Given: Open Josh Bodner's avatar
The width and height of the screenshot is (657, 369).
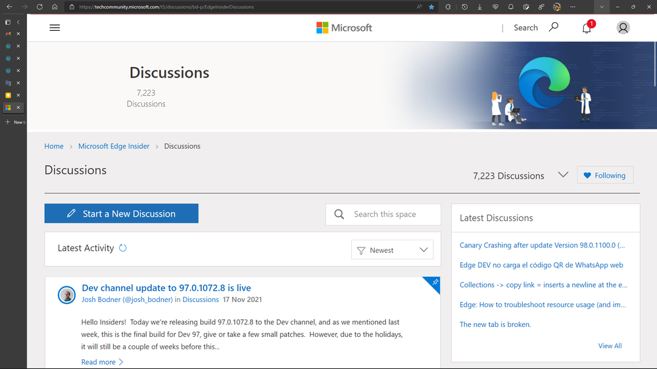Looking at the screenshot, I should coord(66,295).
